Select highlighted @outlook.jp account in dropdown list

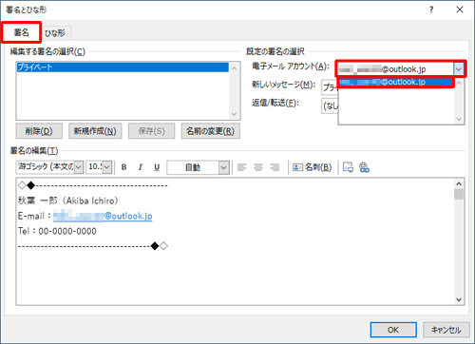(x=395, y=83)
